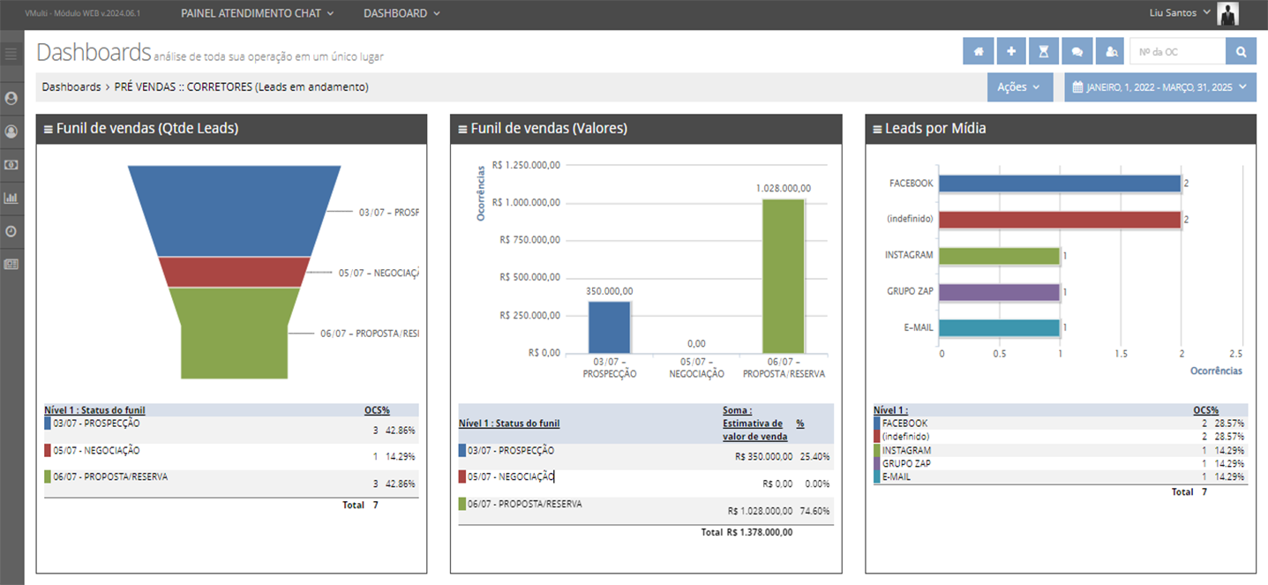
Task: Open the bar chart icon in sidebar
Action: coord(11,198)
